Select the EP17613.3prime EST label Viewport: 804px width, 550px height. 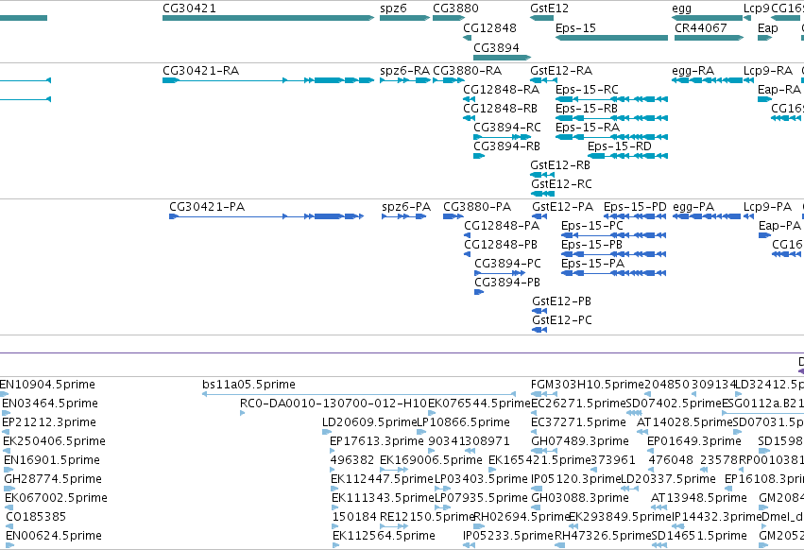coord(377,441)
